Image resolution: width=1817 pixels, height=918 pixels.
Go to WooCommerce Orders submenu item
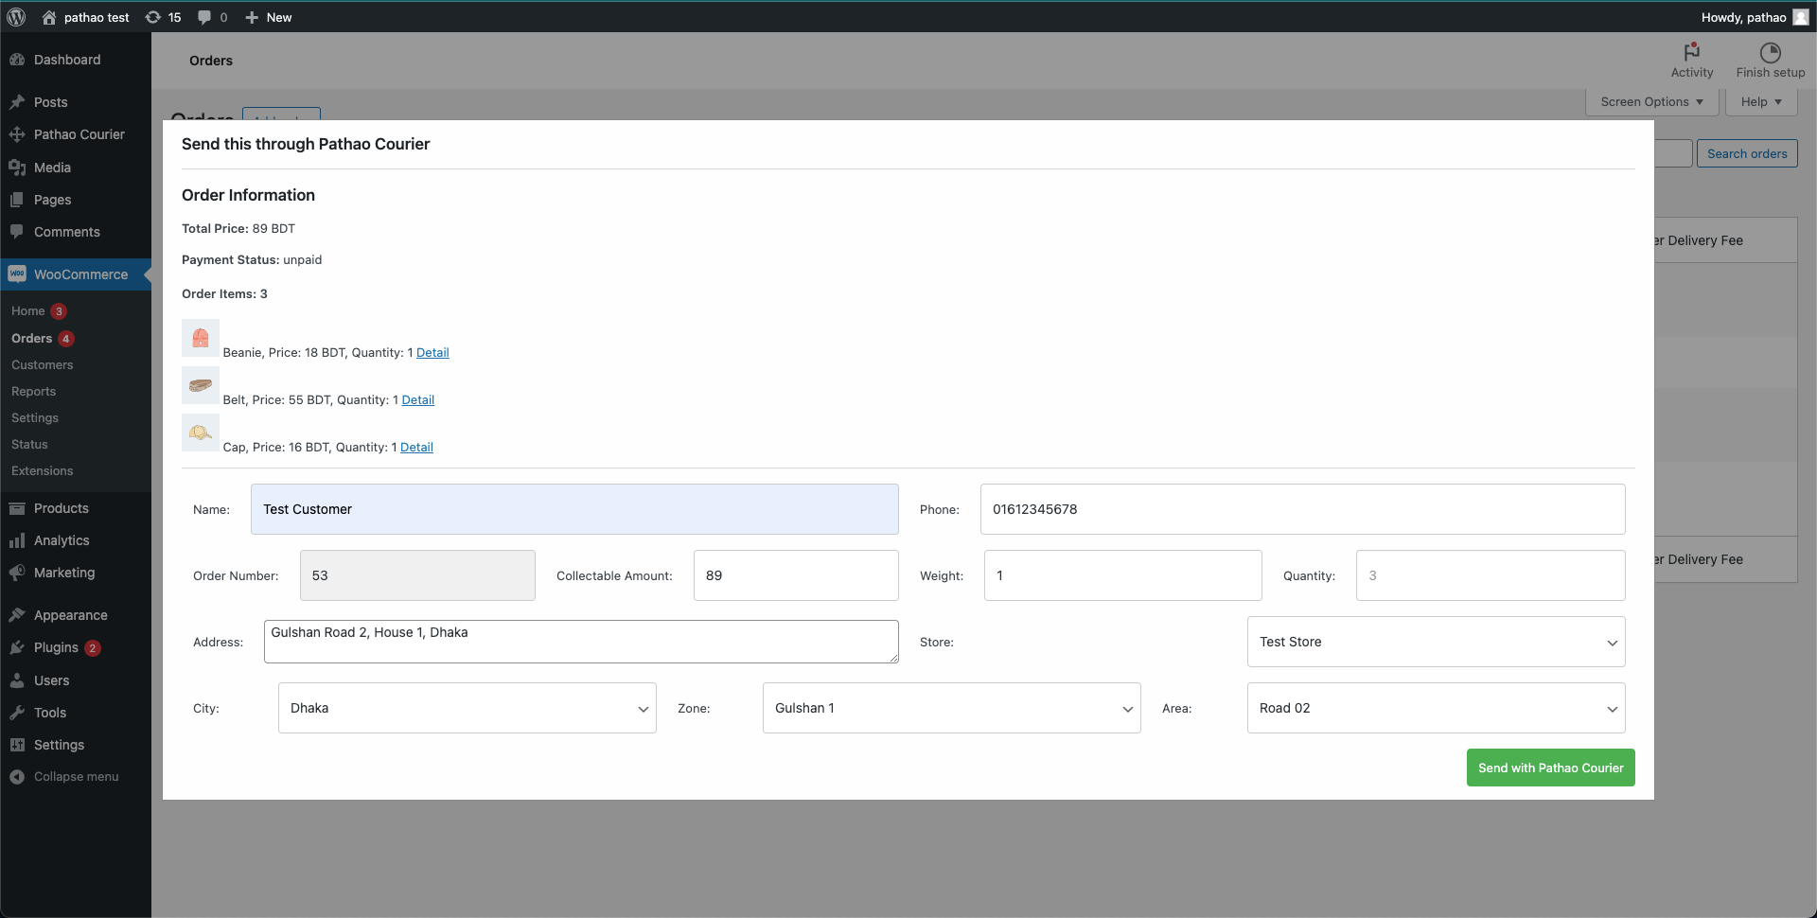tap(31, 338)
